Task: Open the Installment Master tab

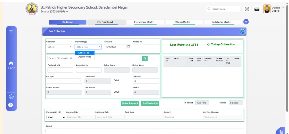Action: [x=221, y=22]
